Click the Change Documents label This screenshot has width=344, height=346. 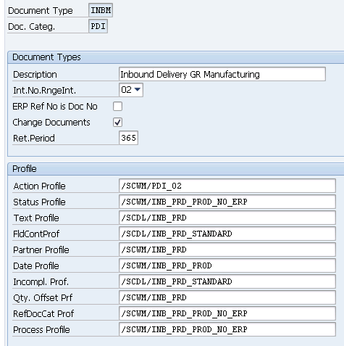point(51,123)
